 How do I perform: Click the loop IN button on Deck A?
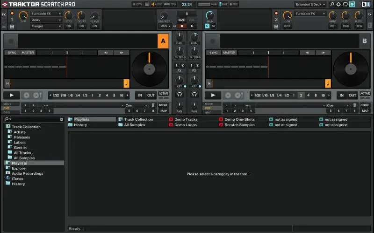(140, 95)
